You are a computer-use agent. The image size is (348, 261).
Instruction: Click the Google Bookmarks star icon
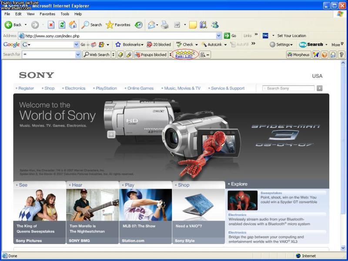118,45
